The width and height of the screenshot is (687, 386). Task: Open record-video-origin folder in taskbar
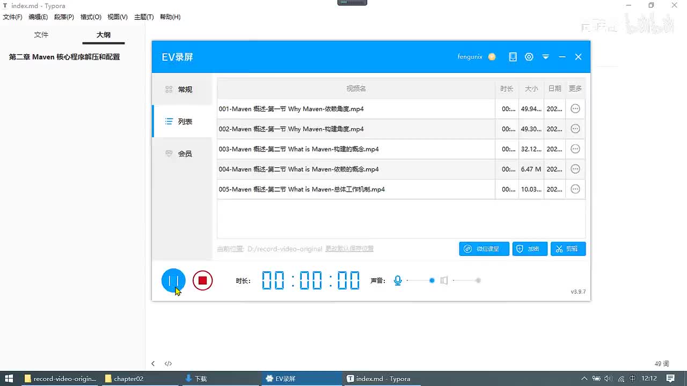[x=60, y=378]
